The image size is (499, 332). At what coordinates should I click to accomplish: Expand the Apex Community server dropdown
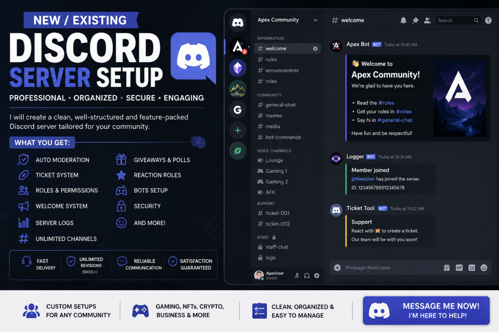pyautogui.click(x=316, y=20)
